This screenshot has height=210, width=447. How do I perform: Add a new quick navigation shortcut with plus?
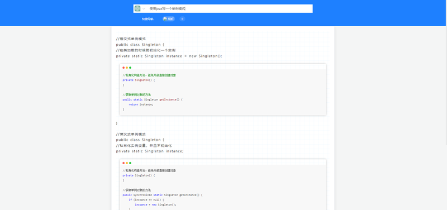(182, 19)
